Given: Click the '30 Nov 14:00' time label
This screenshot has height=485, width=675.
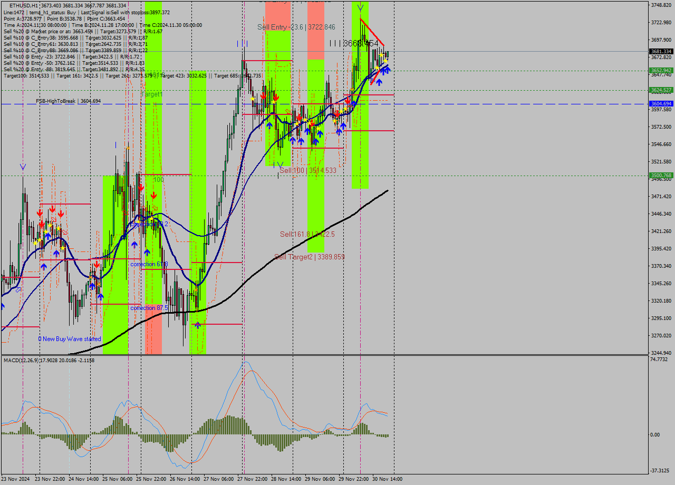Looking at the screenshot, I should (387, 479).
